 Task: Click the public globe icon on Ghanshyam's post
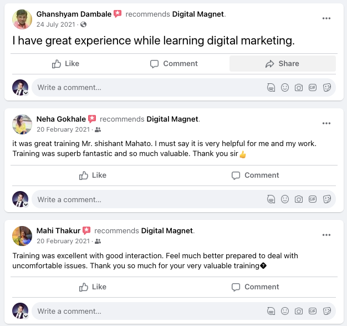point(83,24)
